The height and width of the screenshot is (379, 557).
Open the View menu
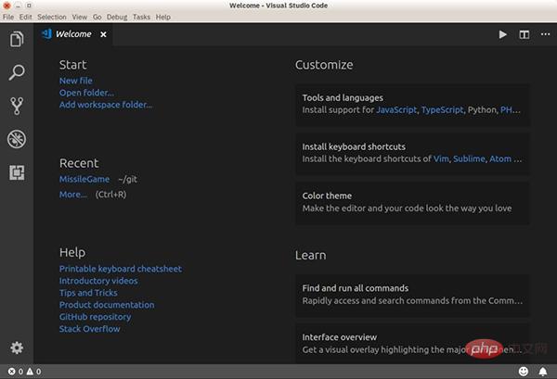click(80, 17)
